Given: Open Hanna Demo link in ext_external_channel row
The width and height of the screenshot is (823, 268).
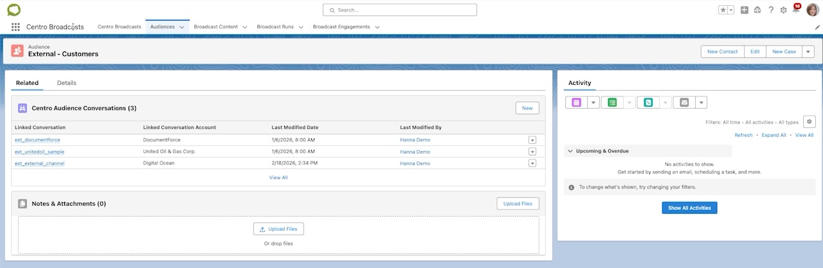Looking at the screenshot, I should [415, 163].
